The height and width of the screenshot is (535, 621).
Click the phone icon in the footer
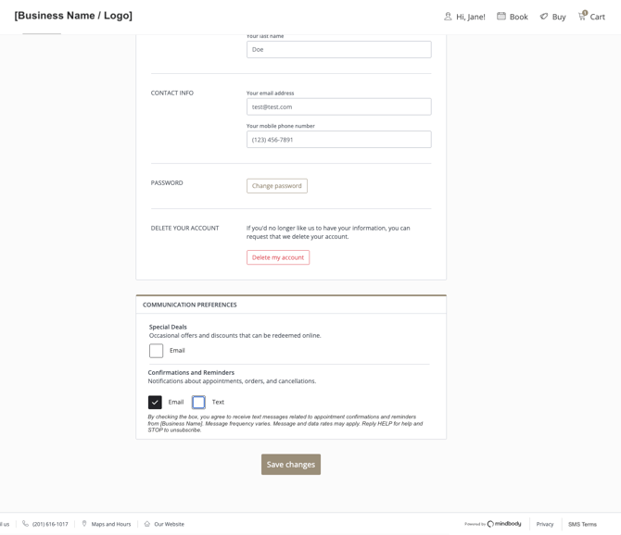(25, 524)
